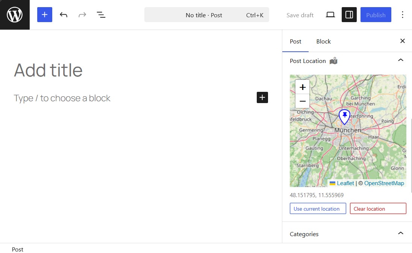Click the map icon beside Post Location
412x253 pixels.
(333, 61)
